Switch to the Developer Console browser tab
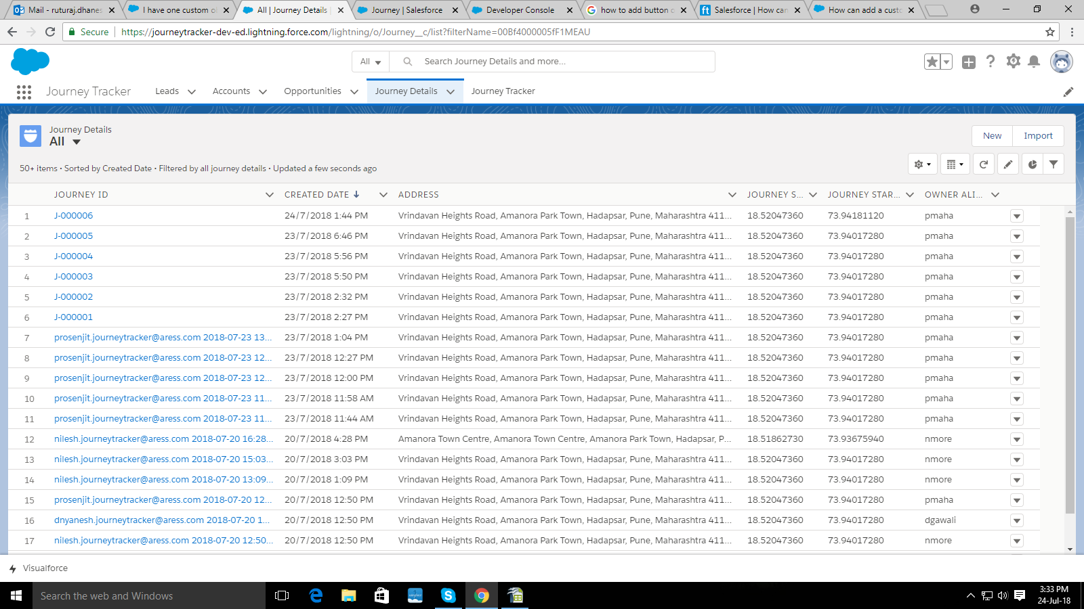 coord(520,10)
